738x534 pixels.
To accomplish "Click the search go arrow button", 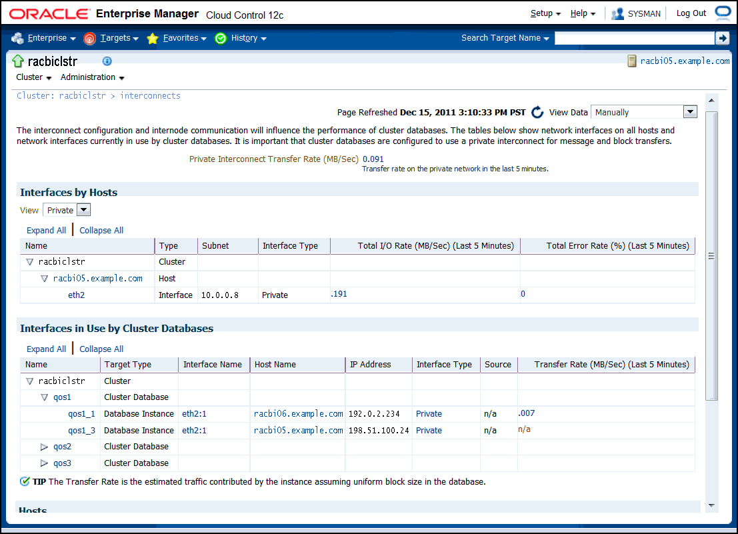I will [x=722, y=38].
